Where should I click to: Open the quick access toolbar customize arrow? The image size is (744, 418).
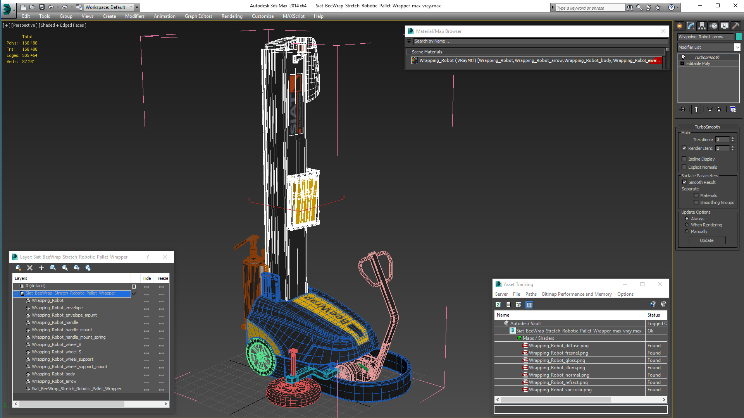pyautogui.click(x=137, y=7)
